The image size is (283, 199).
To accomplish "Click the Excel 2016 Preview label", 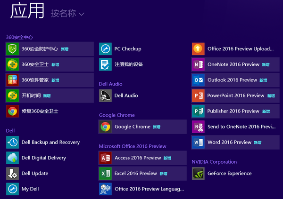I will 136,174.
